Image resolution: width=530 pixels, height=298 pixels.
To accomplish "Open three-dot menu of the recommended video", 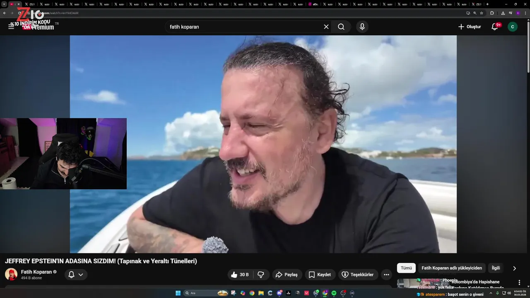I will click(x=519, y=282).
